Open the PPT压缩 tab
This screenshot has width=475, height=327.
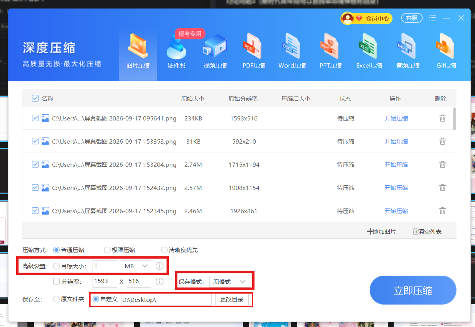tap(330, 51)
